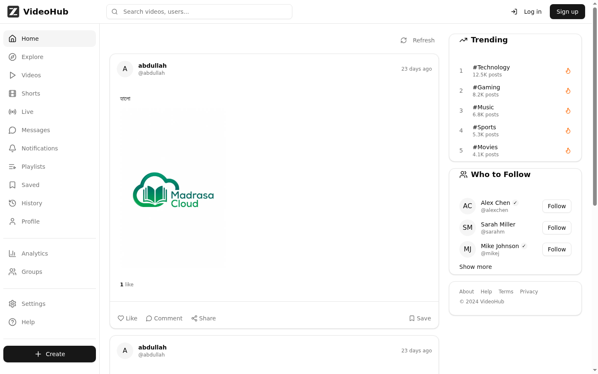Click the flame icon next to #Sports

click(x=568, y=130)
